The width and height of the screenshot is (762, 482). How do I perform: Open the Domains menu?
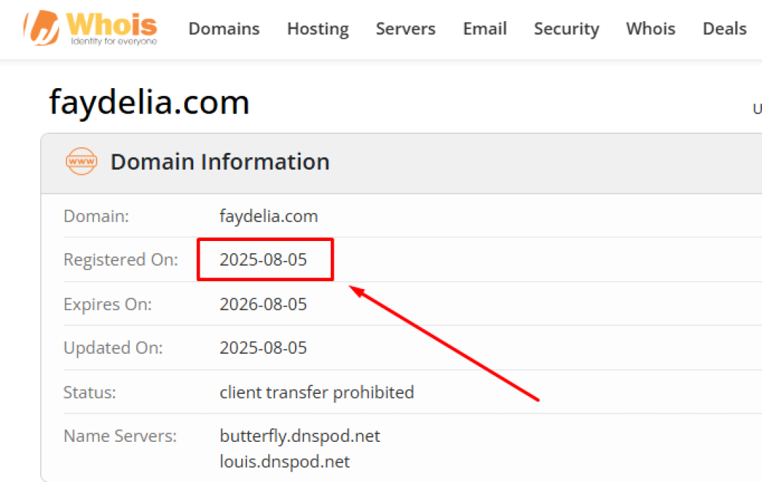tap(224, 29)
